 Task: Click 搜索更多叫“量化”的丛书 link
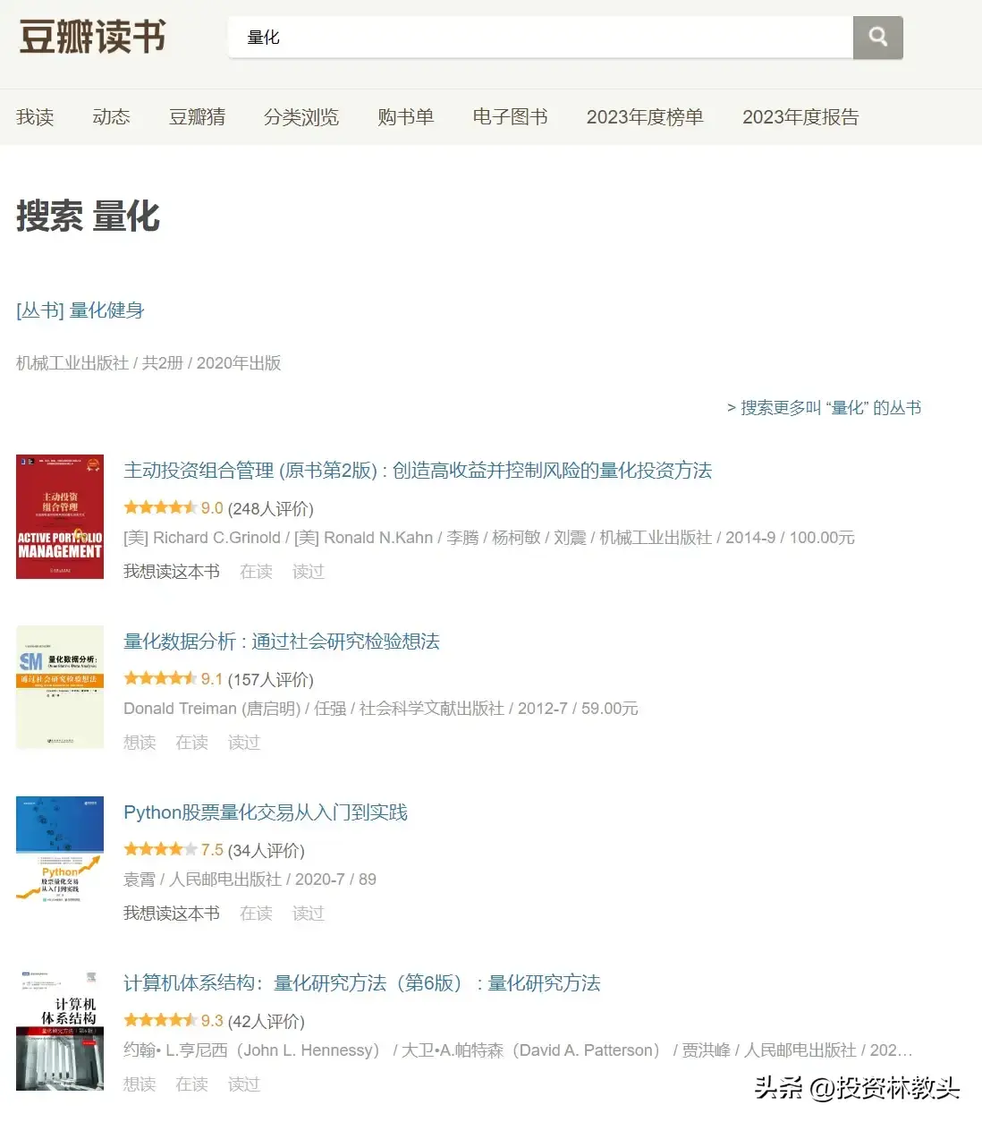(824, 408)
